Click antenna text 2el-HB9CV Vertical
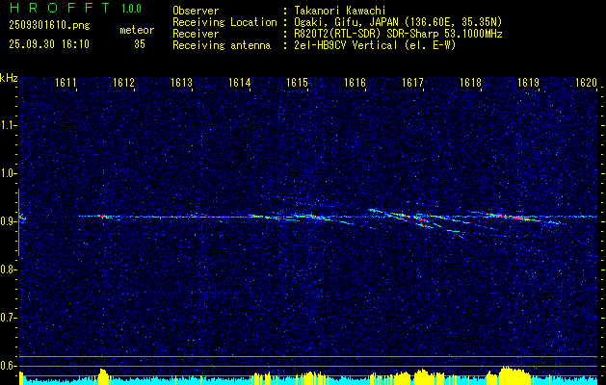Image resolution: width=606 pixels, height=385 pixels. point(346,45)
